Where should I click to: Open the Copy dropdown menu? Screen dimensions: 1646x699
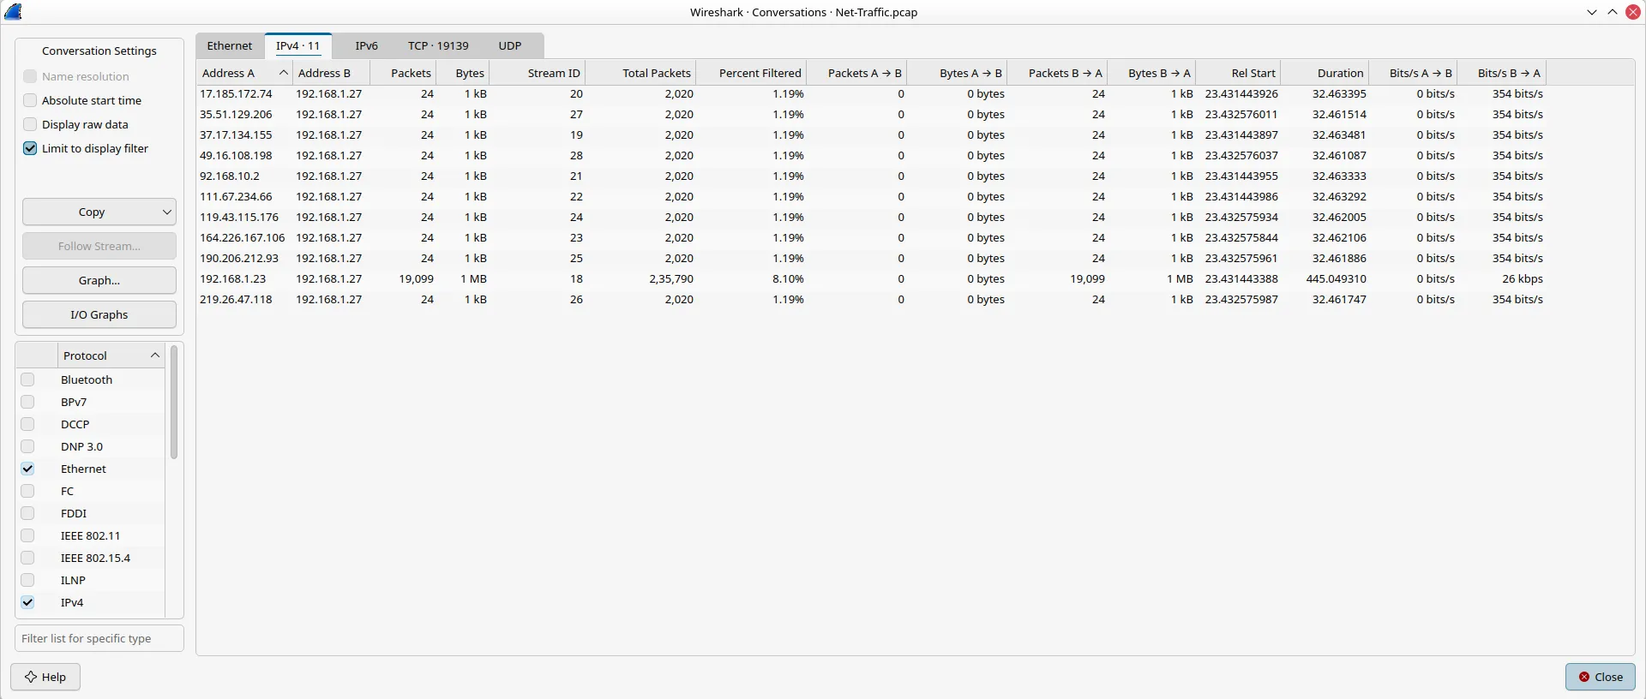[99, 212]
